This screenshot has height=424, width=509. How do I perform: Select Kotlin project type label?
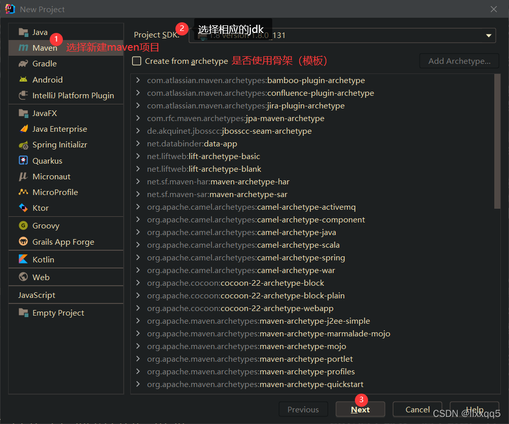click(x=43, y=259)
